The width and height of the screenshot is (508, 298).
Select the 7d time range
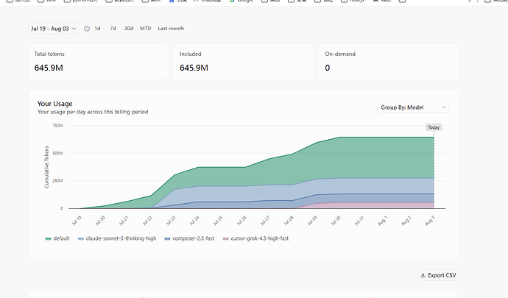coord(113,29)
